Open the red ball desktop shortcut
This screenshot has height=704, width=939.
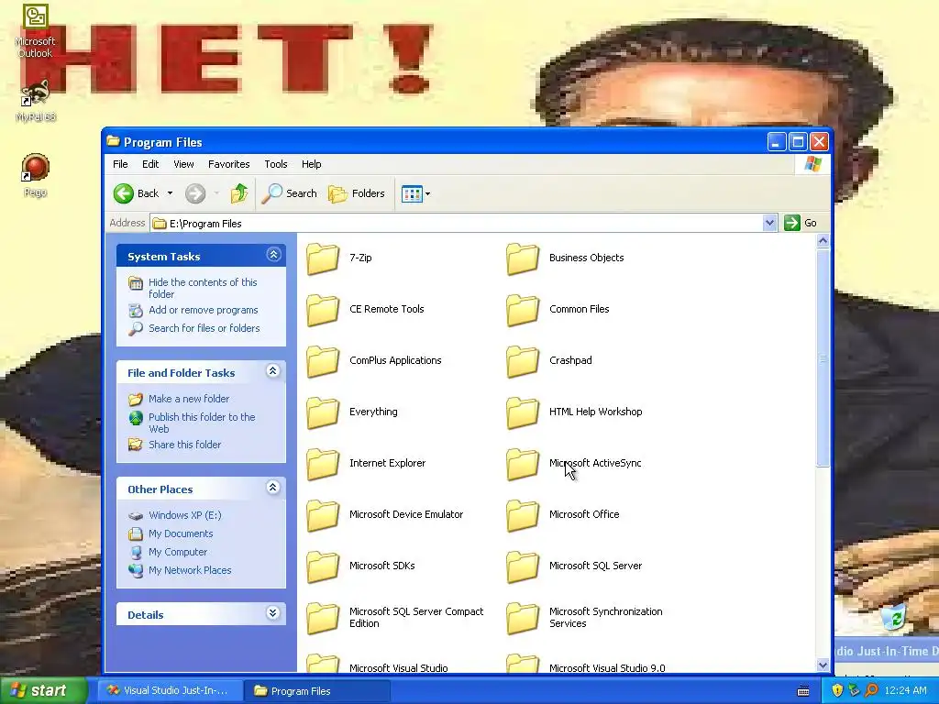pyautogui.click(x=36, y=175)
